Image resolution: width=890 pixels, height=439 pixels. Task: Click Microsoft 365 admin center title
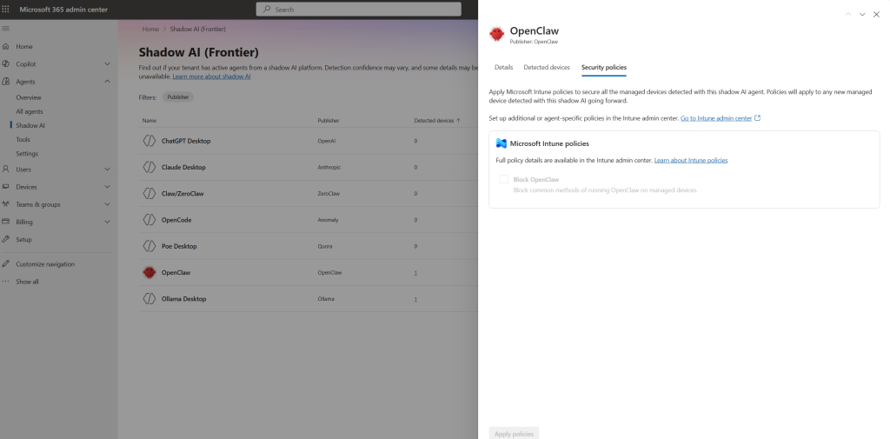point(63,9)
